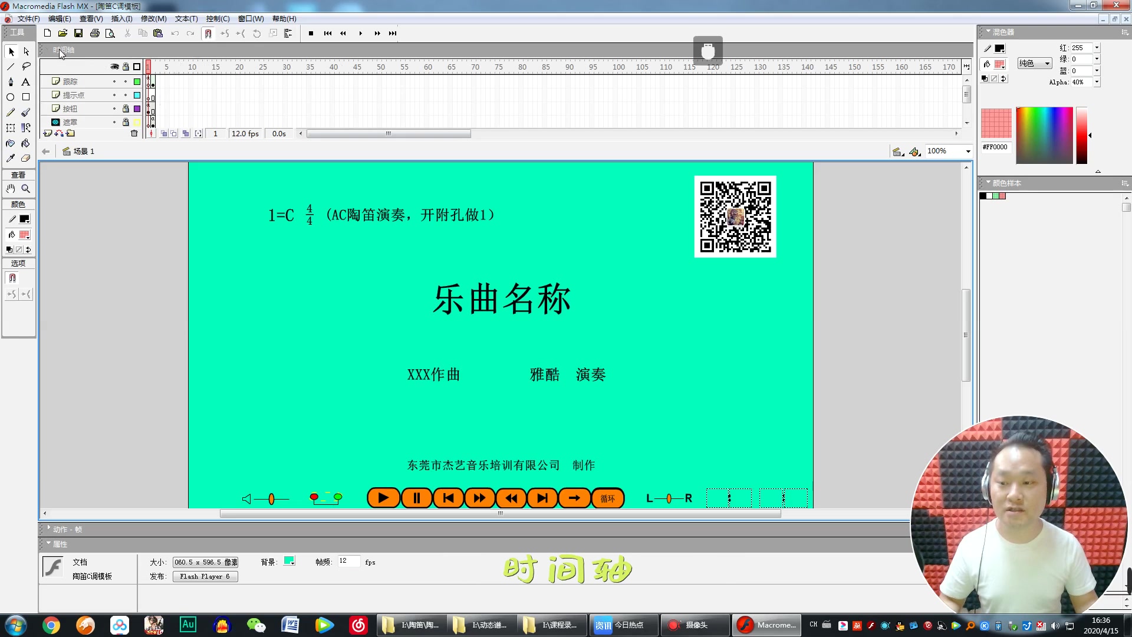Screen dimensions: 1132x637
Task: Click the toolbar Play controller arrow
Action: [x=360, y=34]
